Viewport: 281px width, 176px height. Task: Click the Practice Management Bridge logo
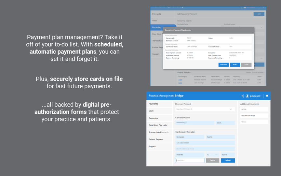166,96
